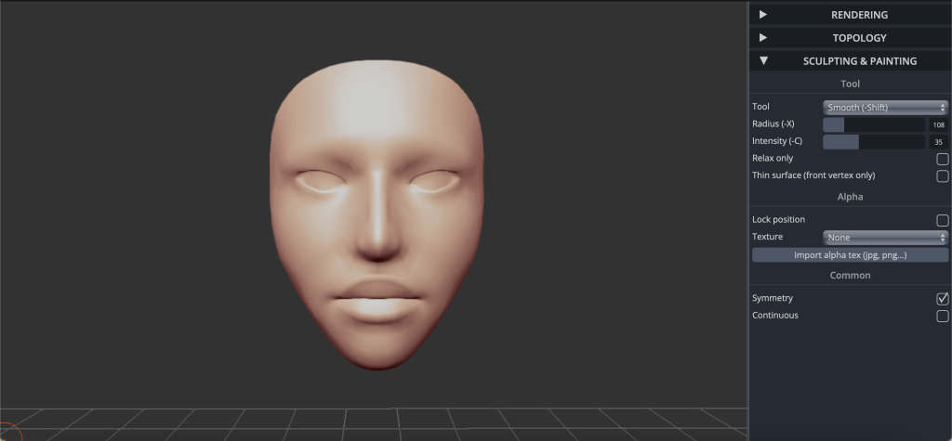Click the Radius slider bar

coord(874,124)
